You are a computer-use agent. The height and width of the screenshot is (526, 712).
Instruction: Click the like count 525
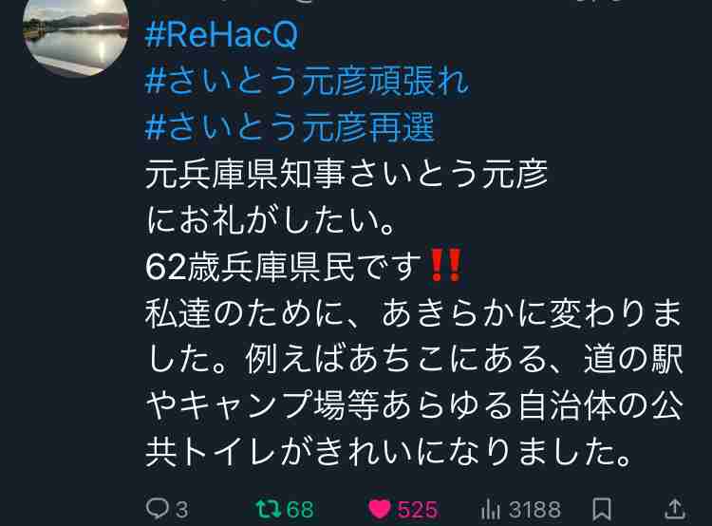point(418,510)
